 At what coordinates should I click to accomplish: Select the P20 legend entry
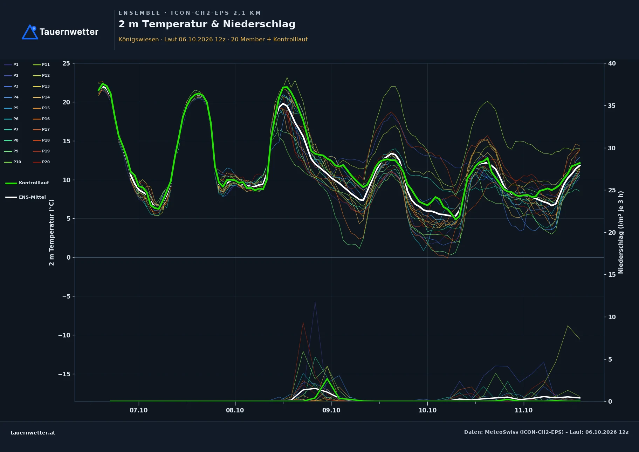pos(41,162)
